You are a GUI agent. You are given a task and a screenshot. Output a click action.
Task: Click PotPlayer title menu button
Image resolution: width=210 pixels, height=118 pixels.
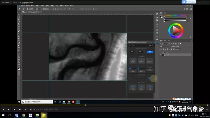coord(6,2)
